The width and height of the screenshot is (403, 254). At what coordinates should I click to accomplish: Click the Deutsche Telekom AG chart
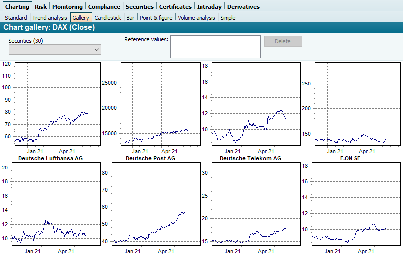250,204
